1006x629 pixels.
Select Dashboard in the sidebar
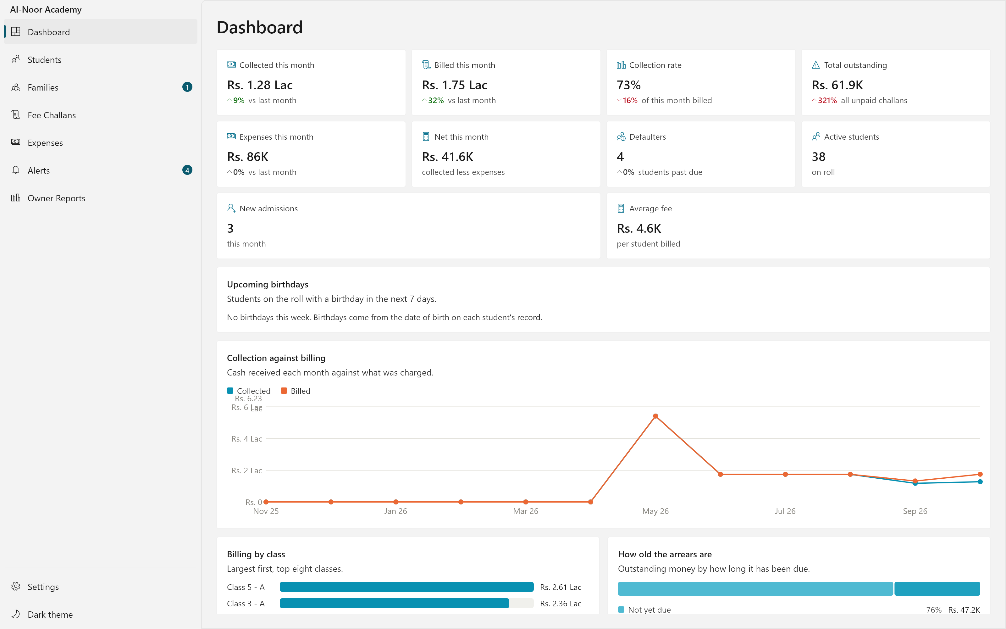pyautogui.click(x=101, y=32)
